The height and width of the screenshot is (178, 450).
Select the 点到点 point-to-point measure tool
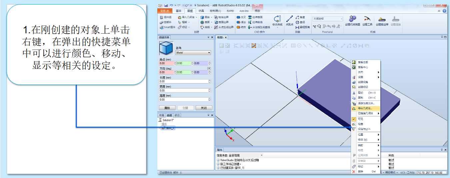pos(289,21)
